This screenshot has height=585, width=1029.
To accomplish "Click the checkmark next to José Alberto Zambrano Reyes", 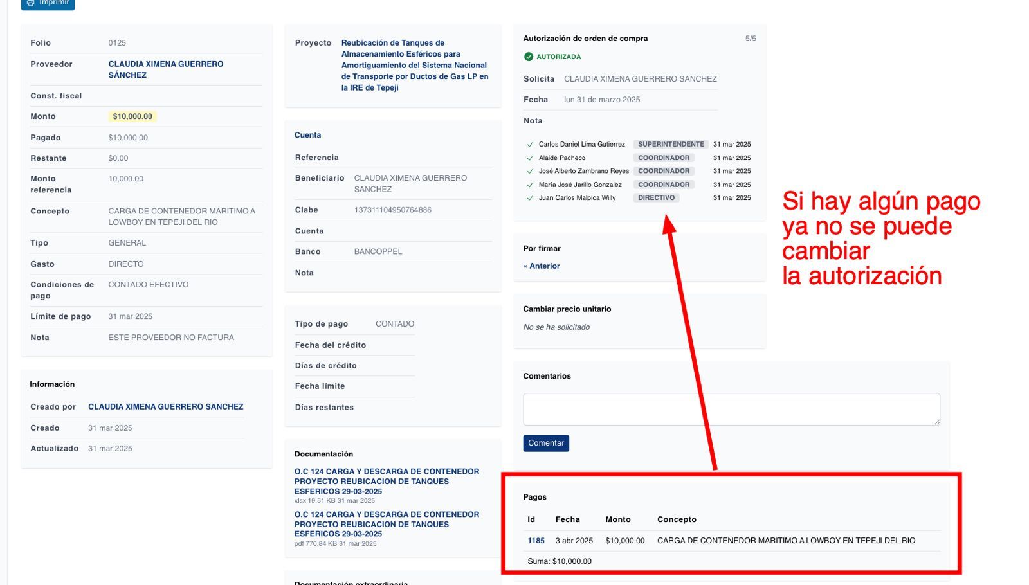I will click(x=531, y=171).
